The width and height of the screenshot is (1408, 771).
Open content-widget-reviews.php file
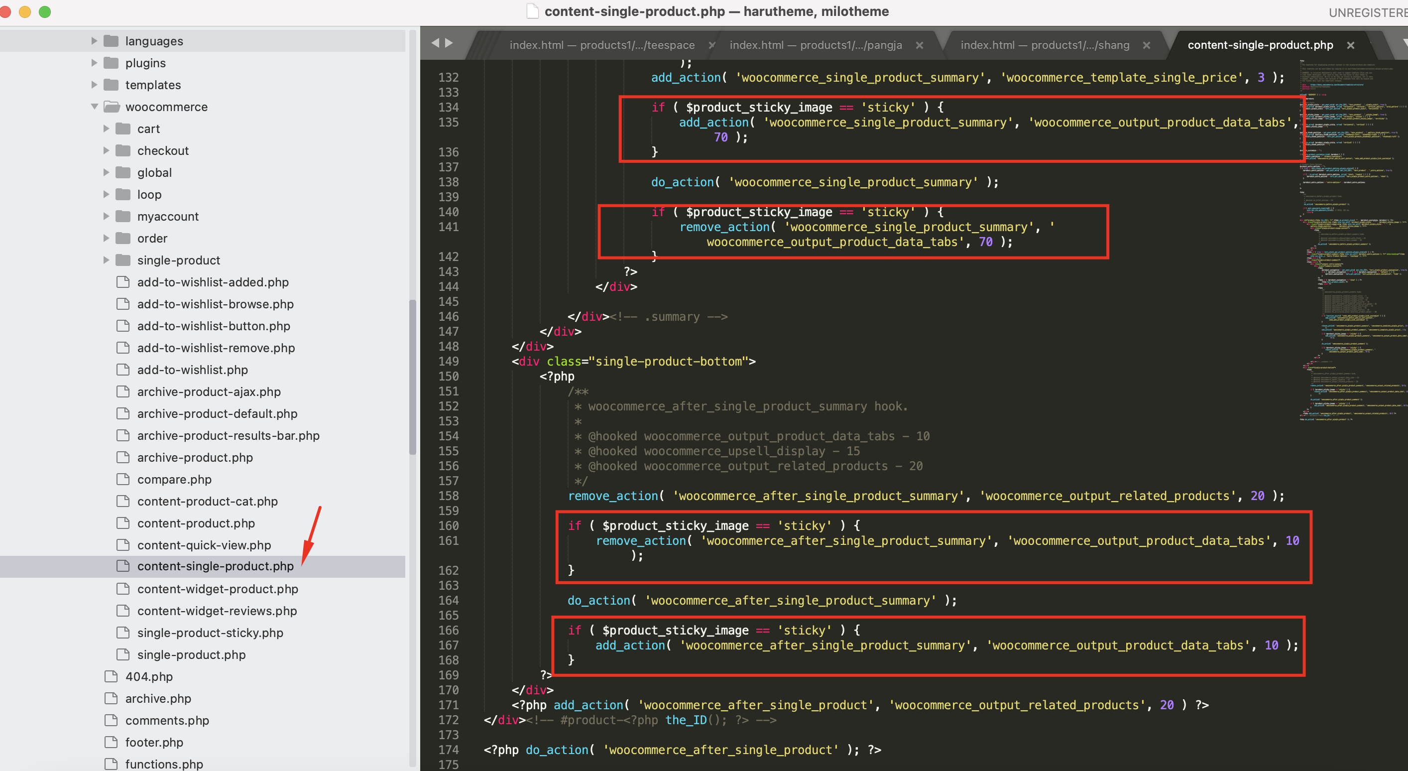217,611
